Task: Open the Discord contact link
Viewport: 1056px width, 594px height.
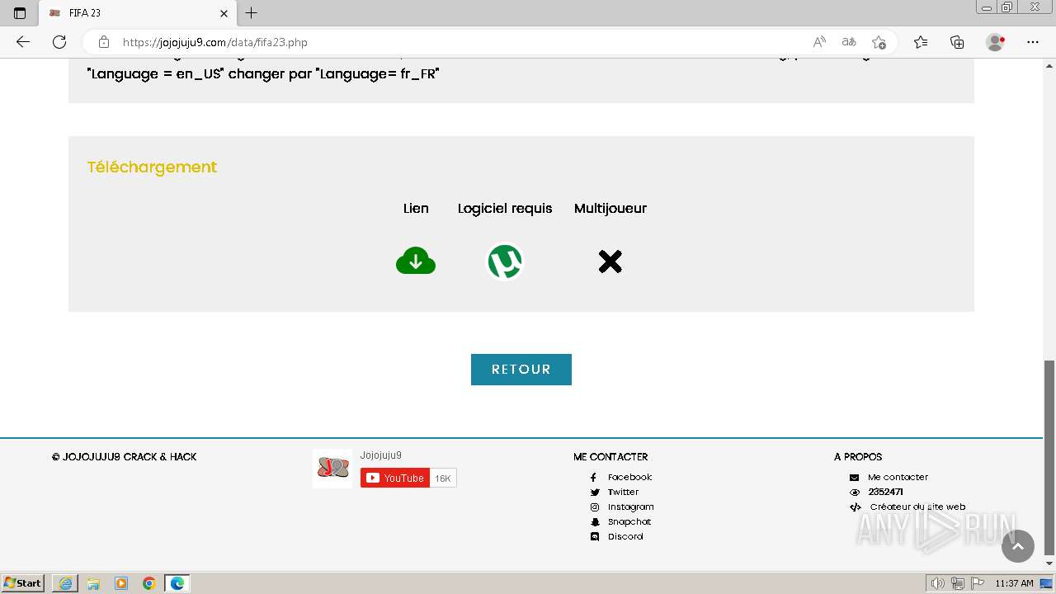Action: [625, 536]
